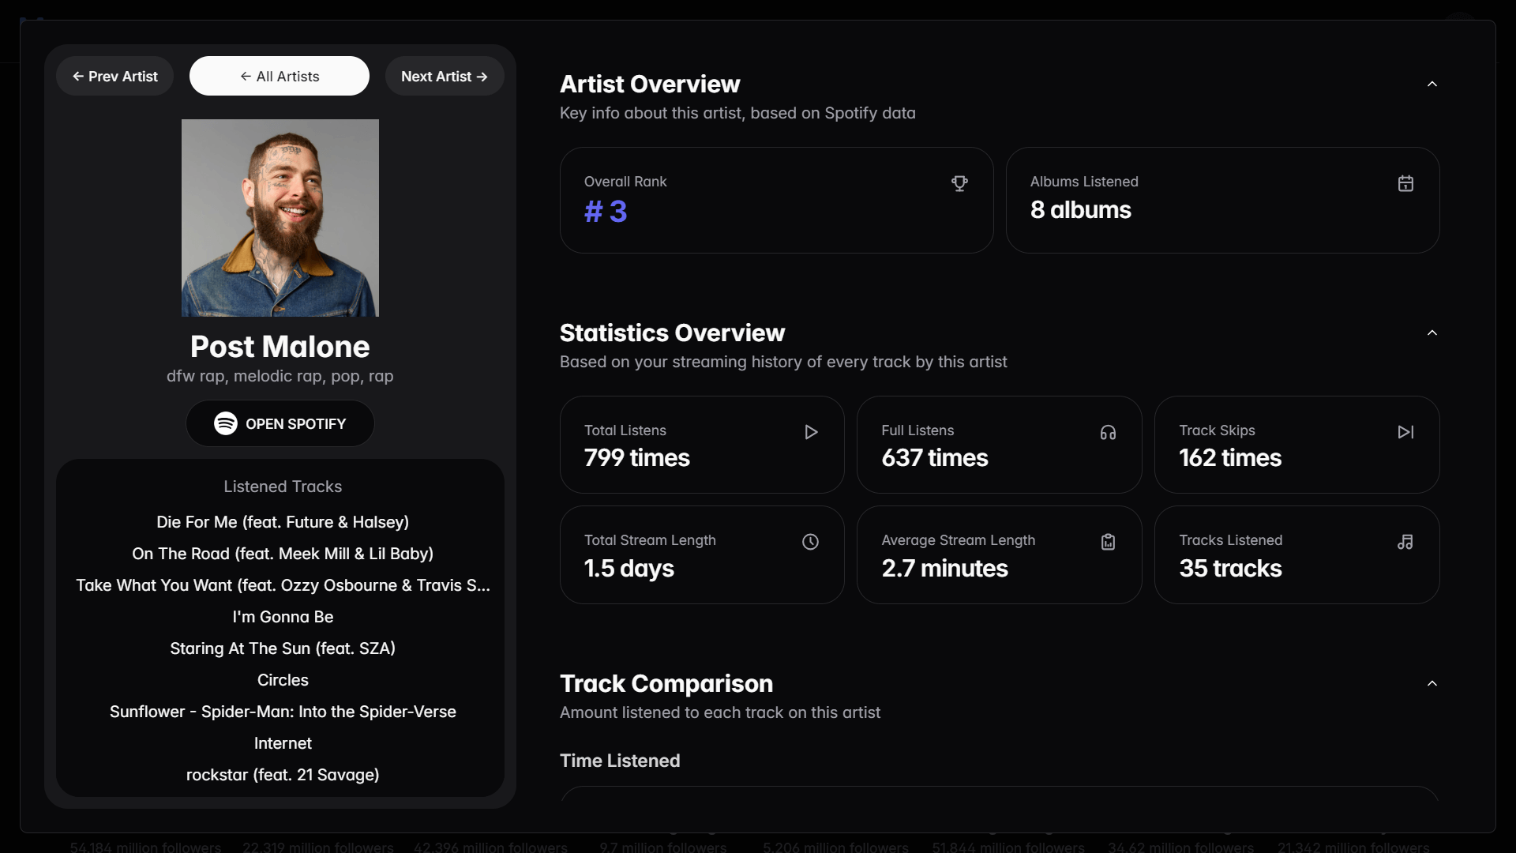1516x853 pixels.
Task: Click the skip-forward icon in Track Skips card
Action: 1405,432
